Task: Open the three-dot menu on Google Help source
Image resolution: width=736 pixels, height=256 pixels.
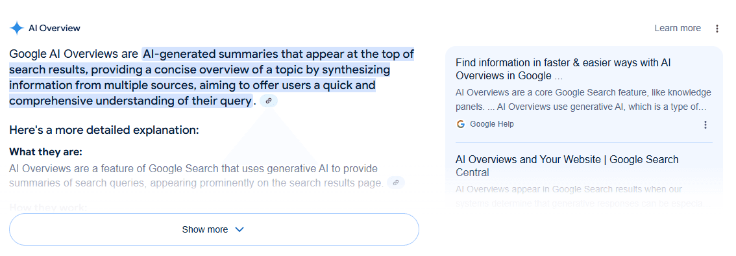Action: click(705, 125)
